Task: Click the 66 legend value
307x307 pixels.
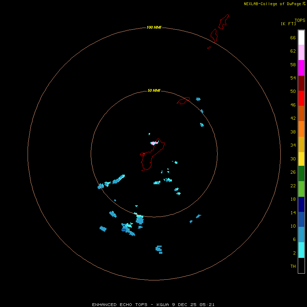Action: pyautogui.click(x=293, y=38)
